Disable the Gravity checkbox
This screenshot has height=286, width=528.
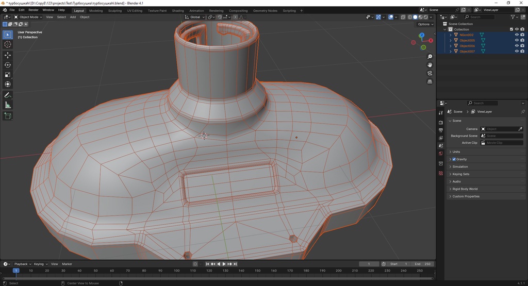pos(454,159)
